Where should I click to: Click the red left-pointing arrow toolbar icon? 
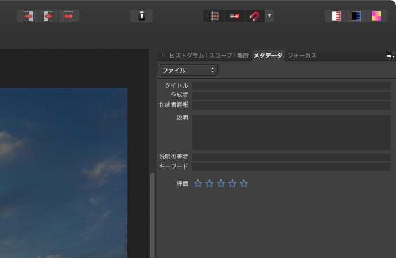coord(48,16)
